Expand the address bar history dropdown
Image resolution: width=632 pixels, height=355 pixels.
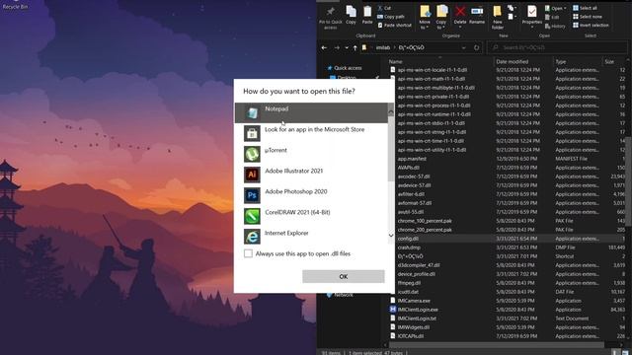coord(463,47)
